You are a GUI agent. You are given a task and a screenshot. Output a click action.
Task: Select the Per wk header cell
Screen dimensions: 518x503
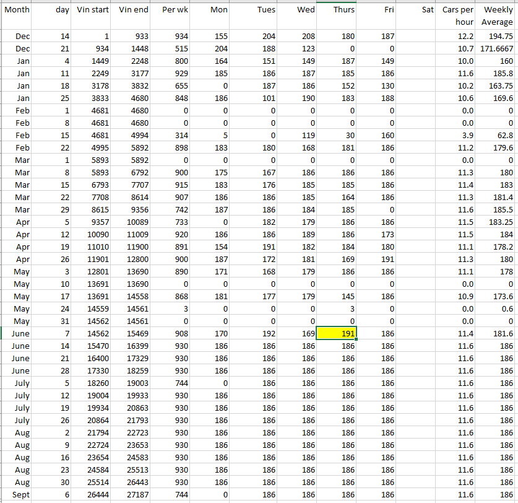point(170,11)
